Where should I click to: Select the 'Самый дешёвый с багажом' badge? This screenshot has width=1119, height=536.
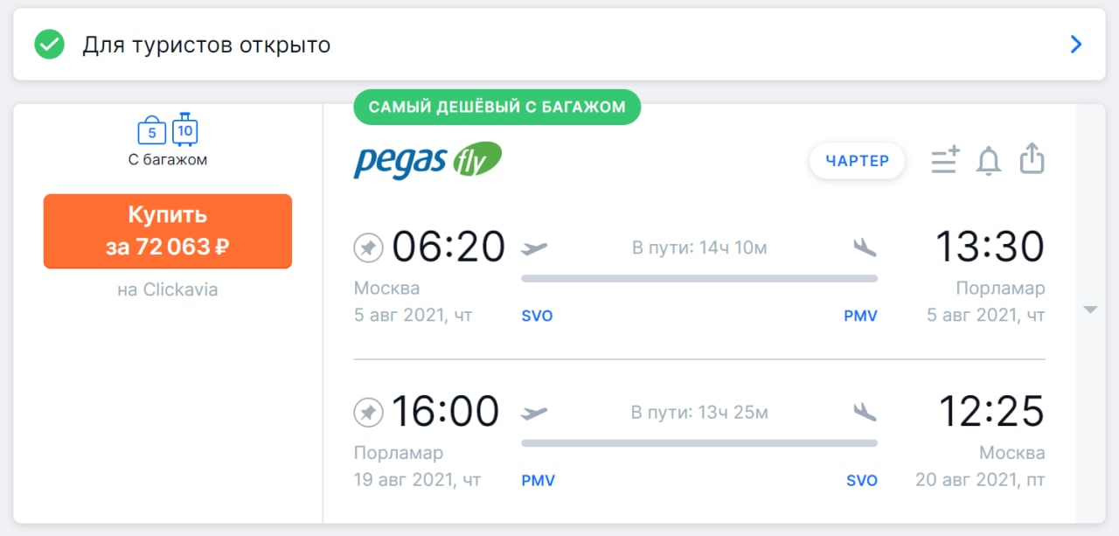coord(497,107)
